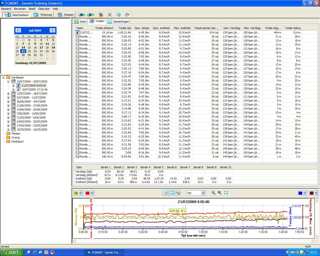Open the Tijd axis dropdown
Image resolution: width=320 pixels, height=256 pixels.
[203, 193]
